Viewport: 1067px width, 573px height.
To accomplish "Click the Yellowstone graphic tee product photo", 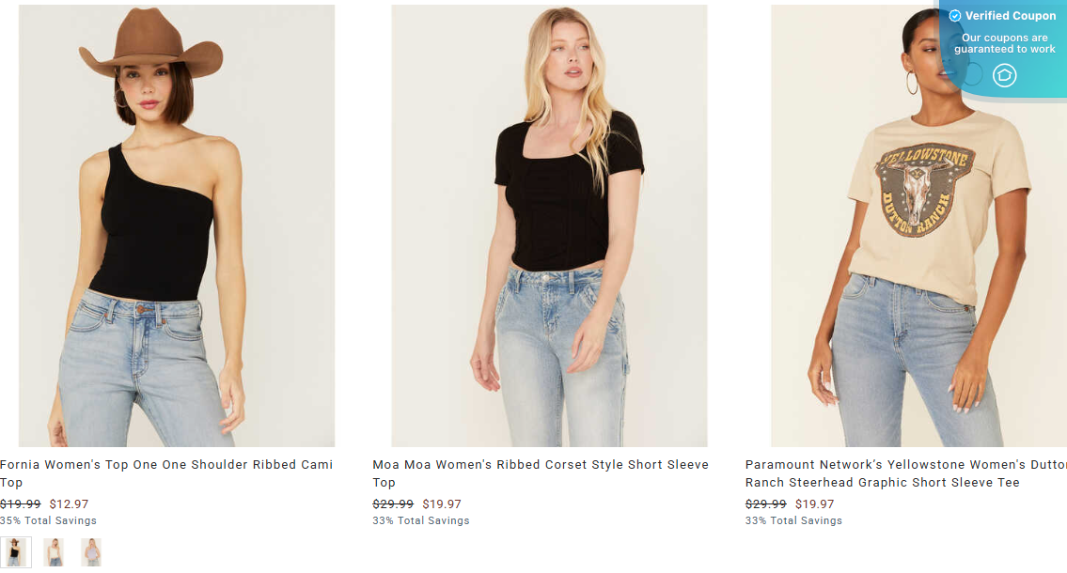I will (918, 225).
